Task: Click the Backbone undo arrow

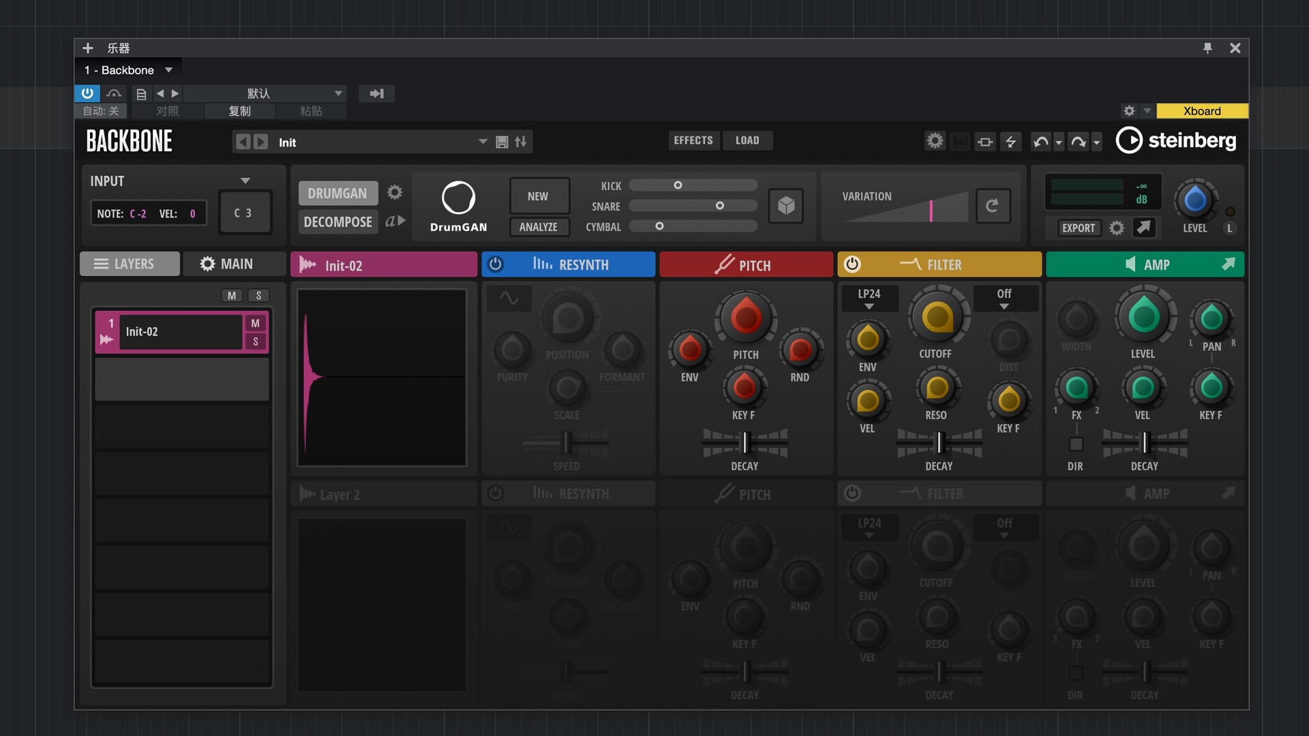Action: tap(1040, 142)
